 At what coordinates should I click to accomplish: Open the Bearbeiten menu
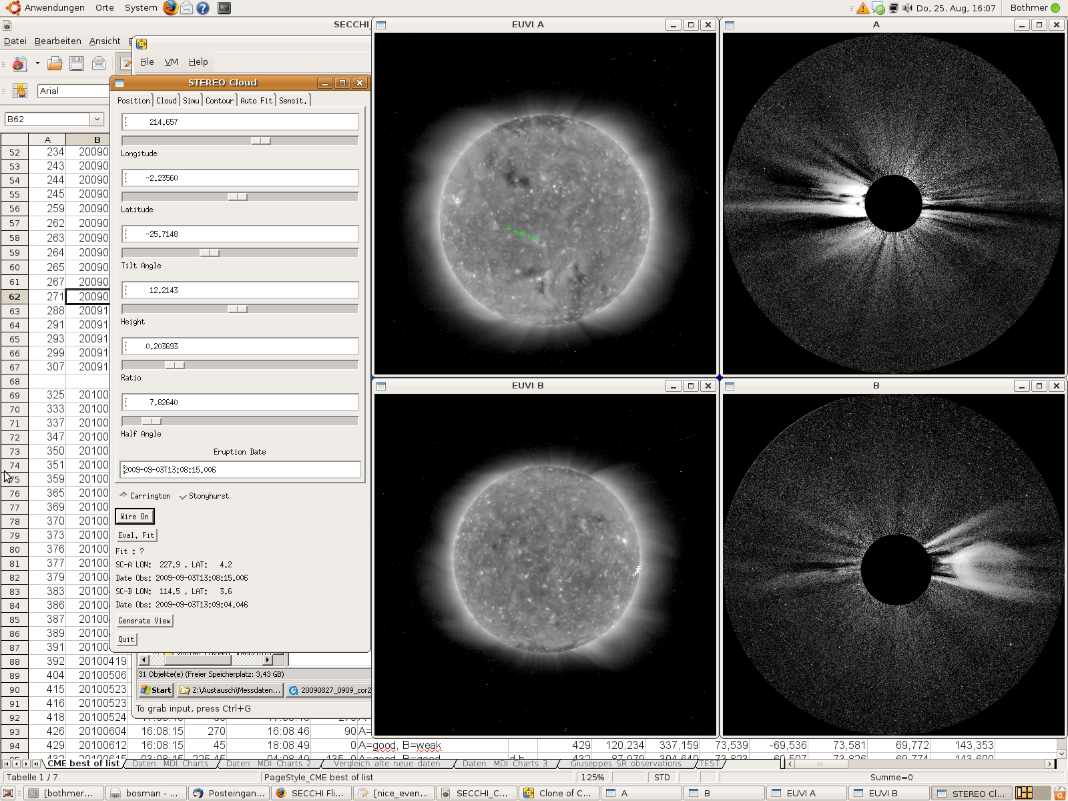(58, 41)
